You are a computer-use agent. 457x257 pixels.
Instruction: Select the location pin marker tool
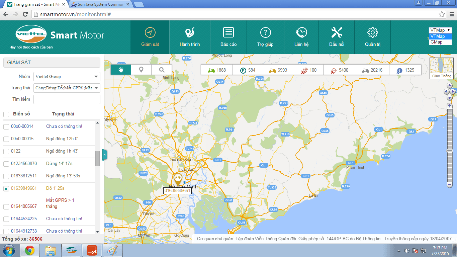pyautogui.click(x=141, y=70)
